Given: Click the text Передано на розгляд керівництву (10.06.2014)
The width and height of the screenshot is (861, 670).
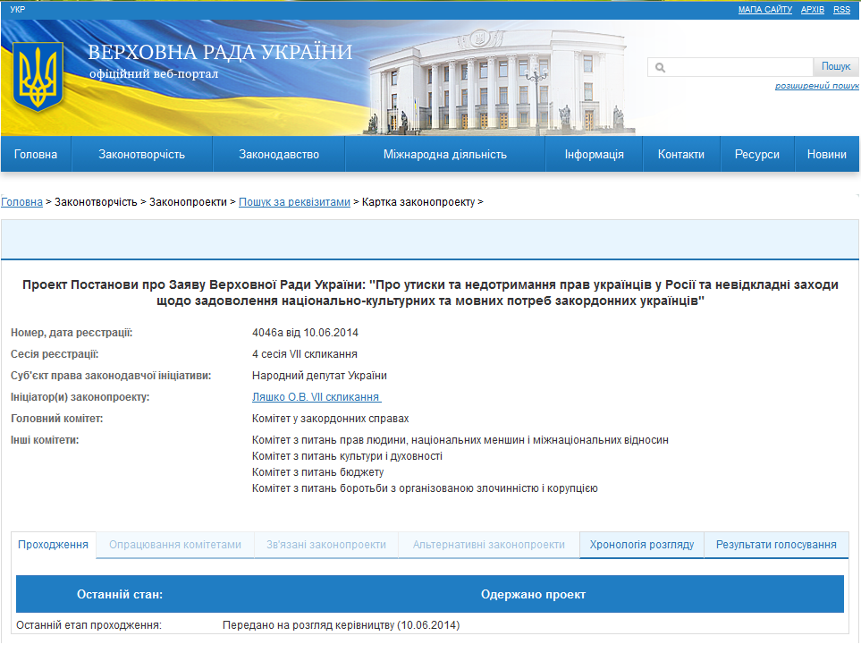Looking at the screenshot, I should click(341, 625).
